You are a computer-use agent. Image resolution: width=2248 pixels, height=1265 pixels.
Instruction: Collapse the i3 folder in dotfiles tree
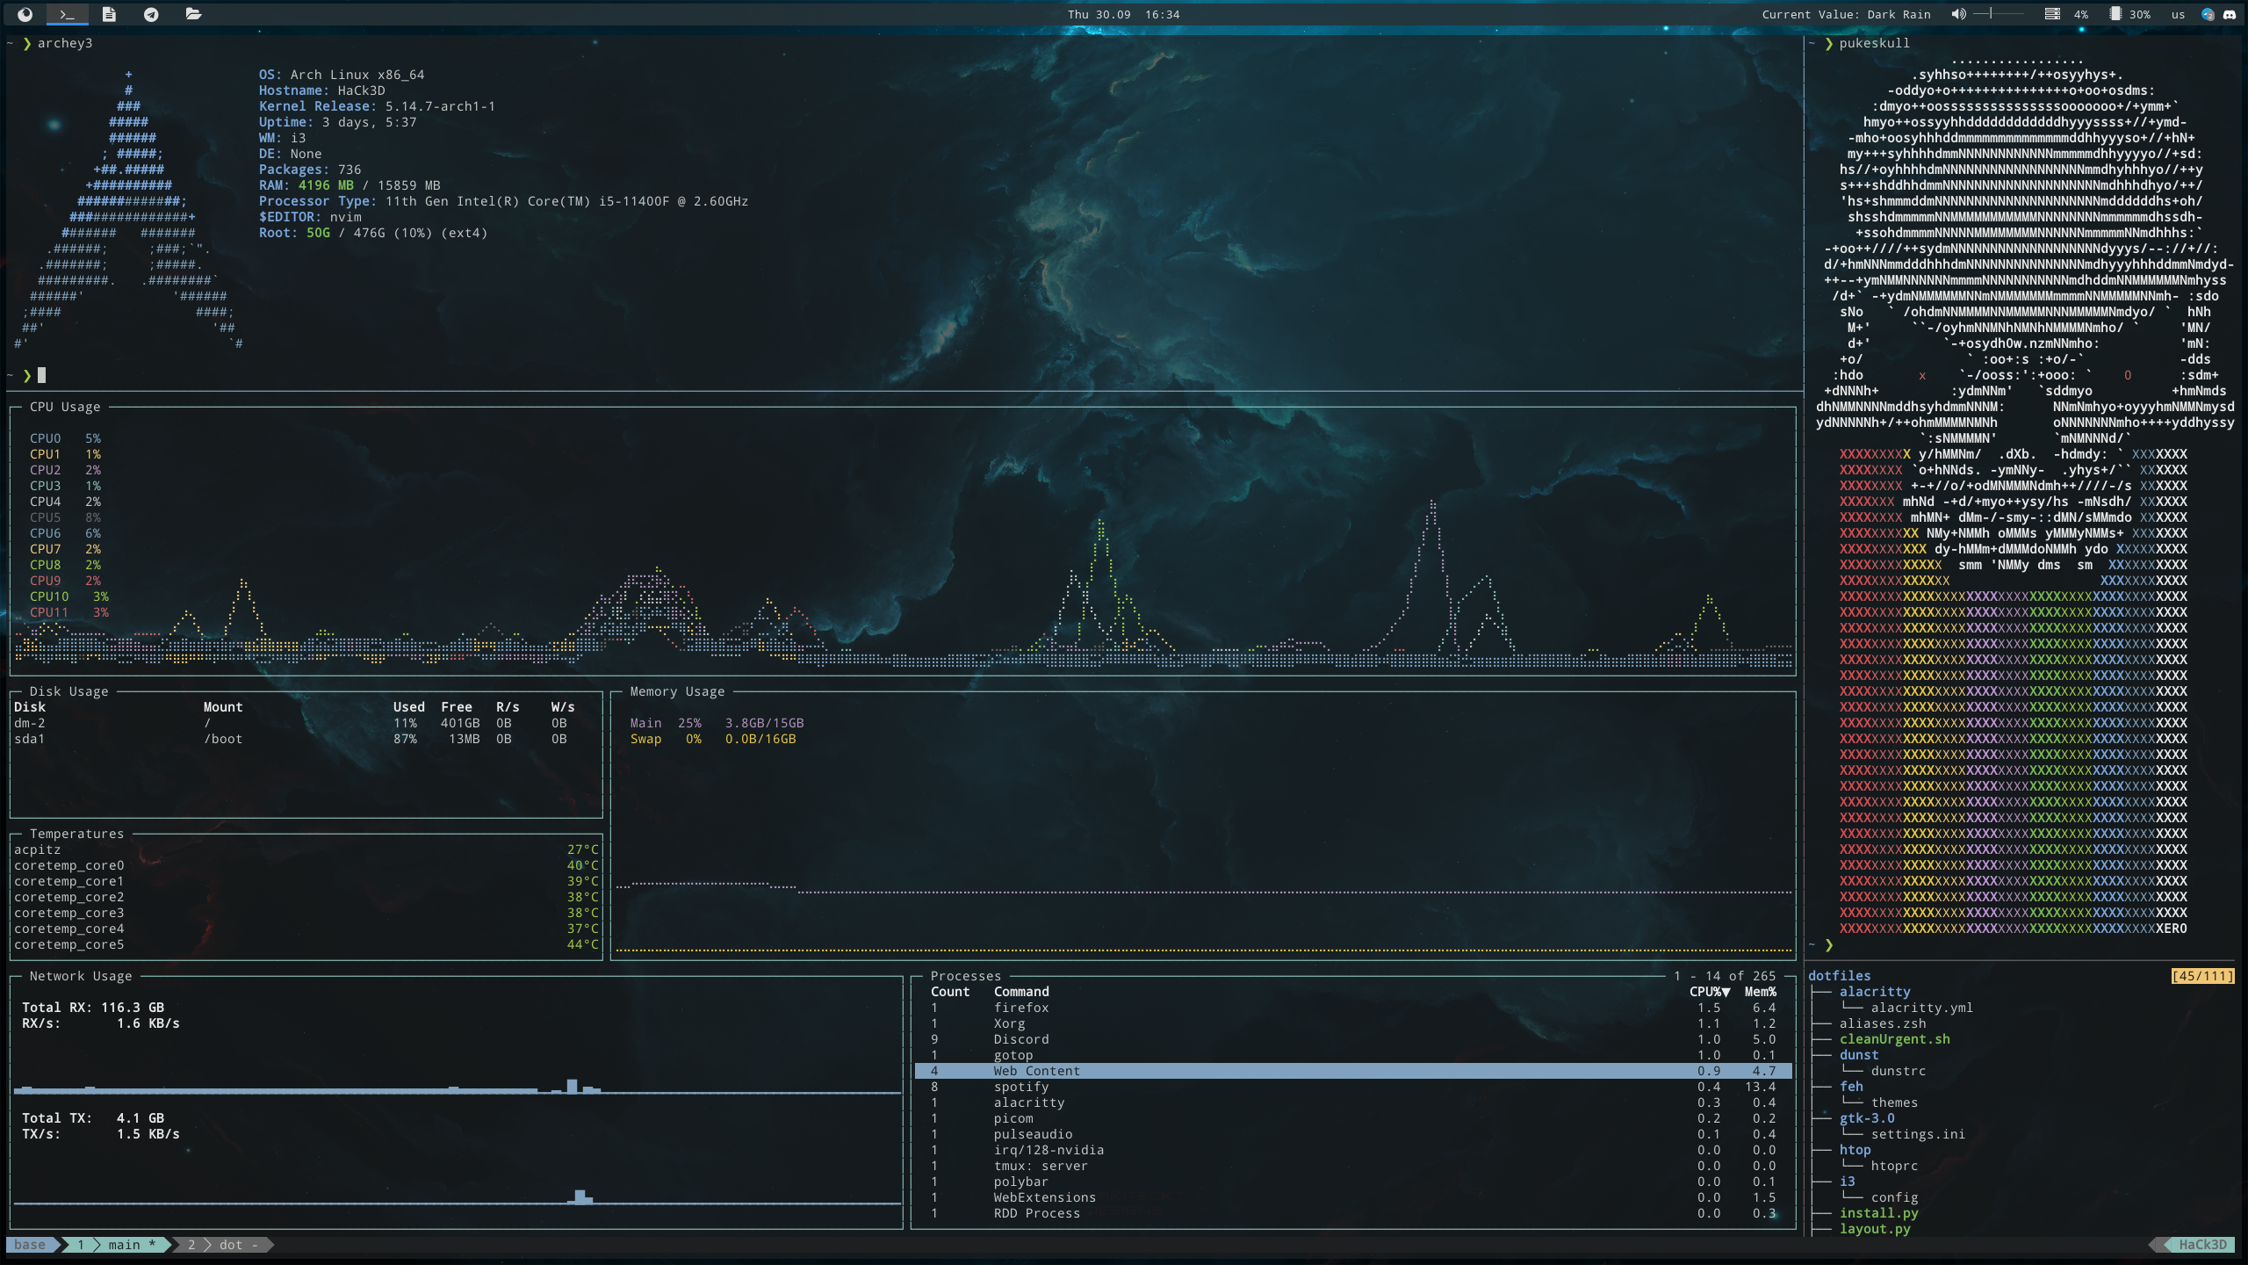[1848, 1182]
